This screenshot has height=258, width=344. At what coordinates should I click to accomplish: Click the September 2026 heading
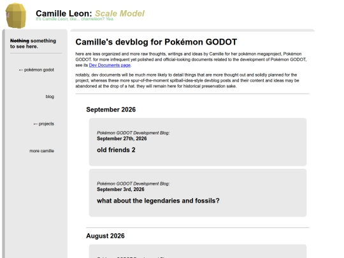tap(111, 110)
